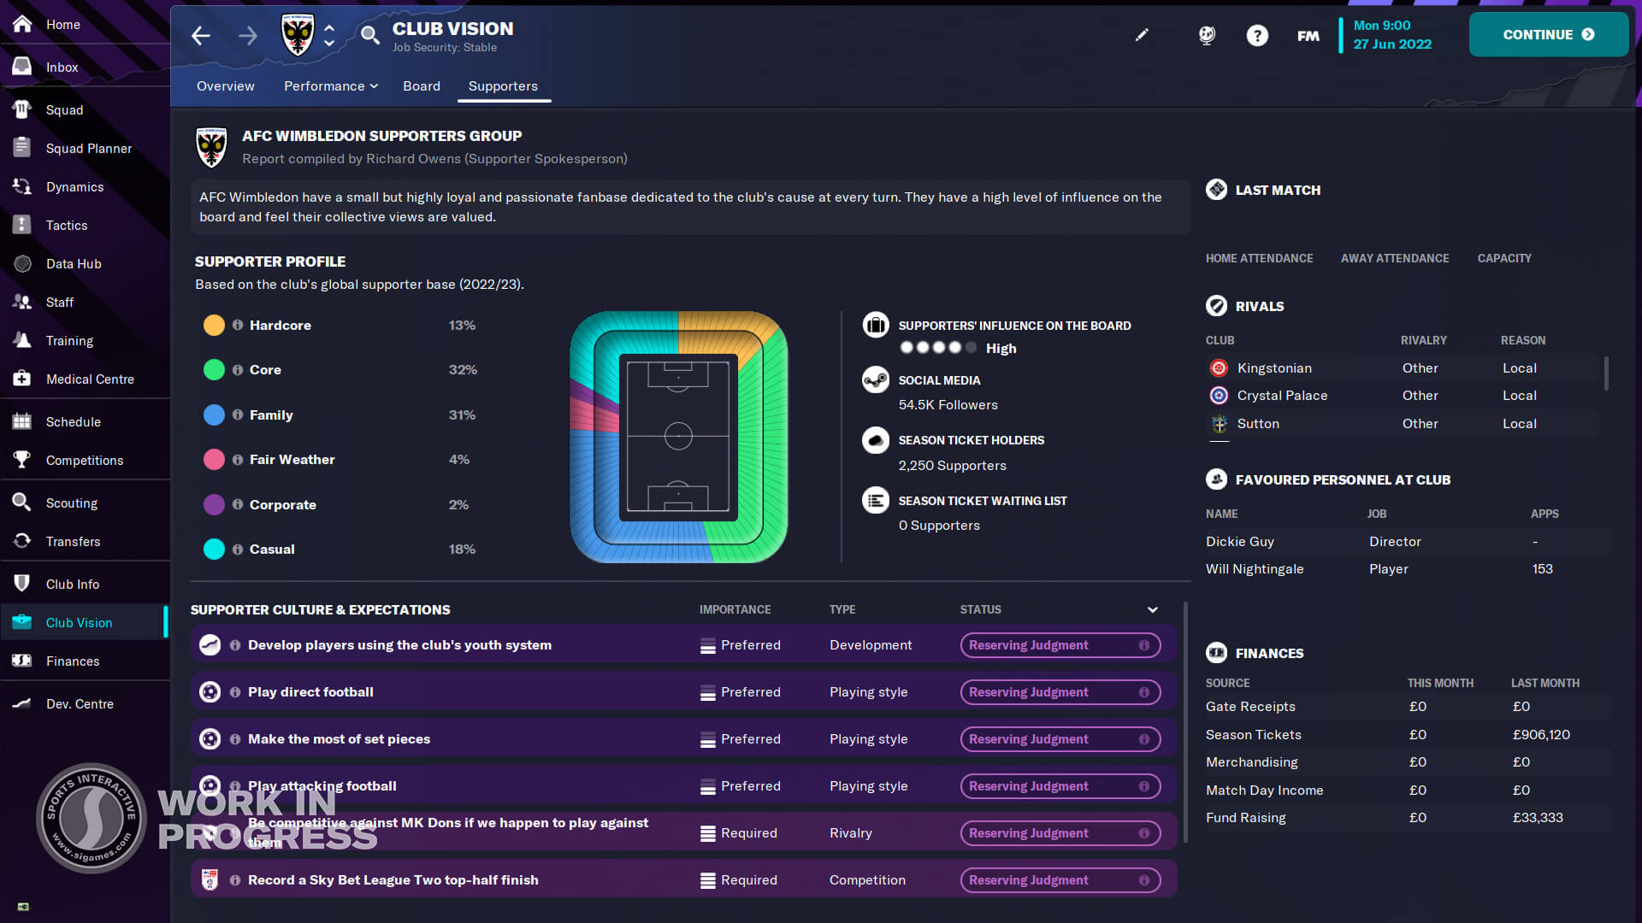This screenshot has width=1642, height=923.
Task: Switch to the Board tab
Action: click(x=421, y=85)
